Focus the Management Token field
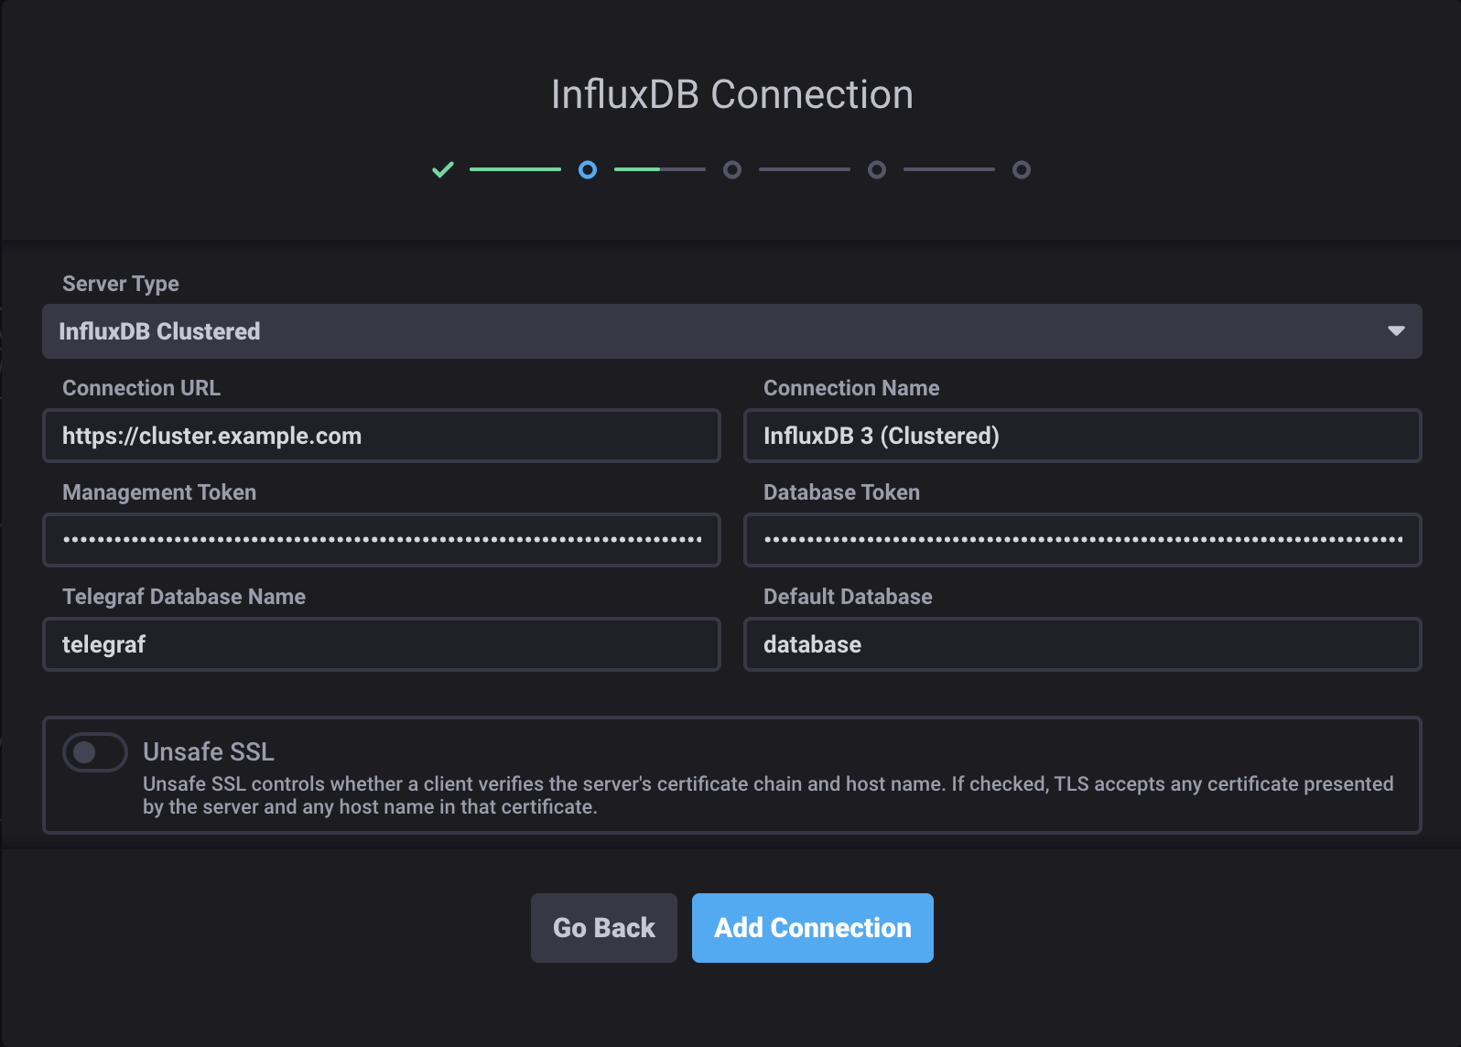 click(x=382, y=540)
